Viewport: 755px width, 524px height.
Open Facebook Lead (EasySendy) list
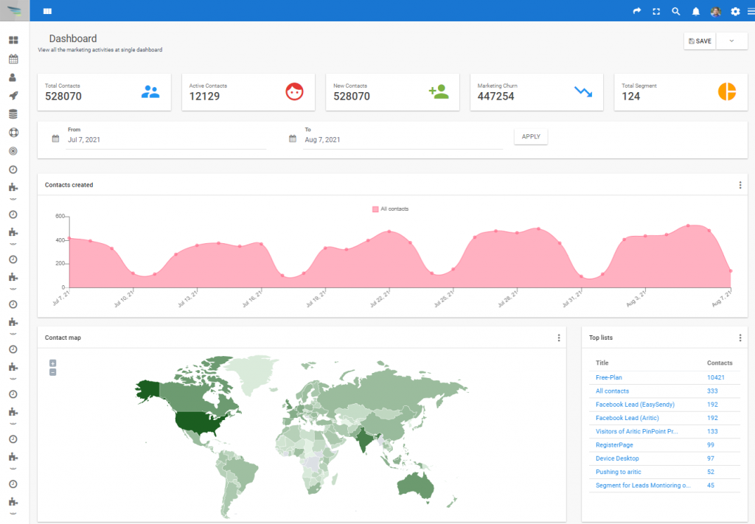tap(635, 405)
